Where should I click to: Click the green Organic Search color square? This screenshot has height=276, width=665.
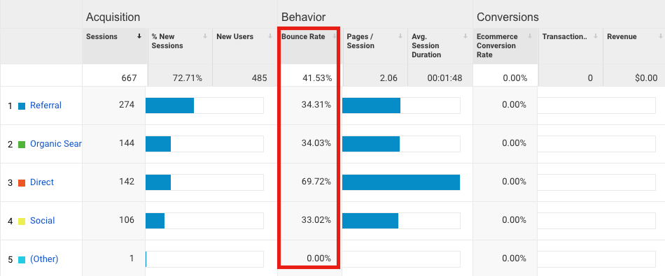(x=22, y=145)
